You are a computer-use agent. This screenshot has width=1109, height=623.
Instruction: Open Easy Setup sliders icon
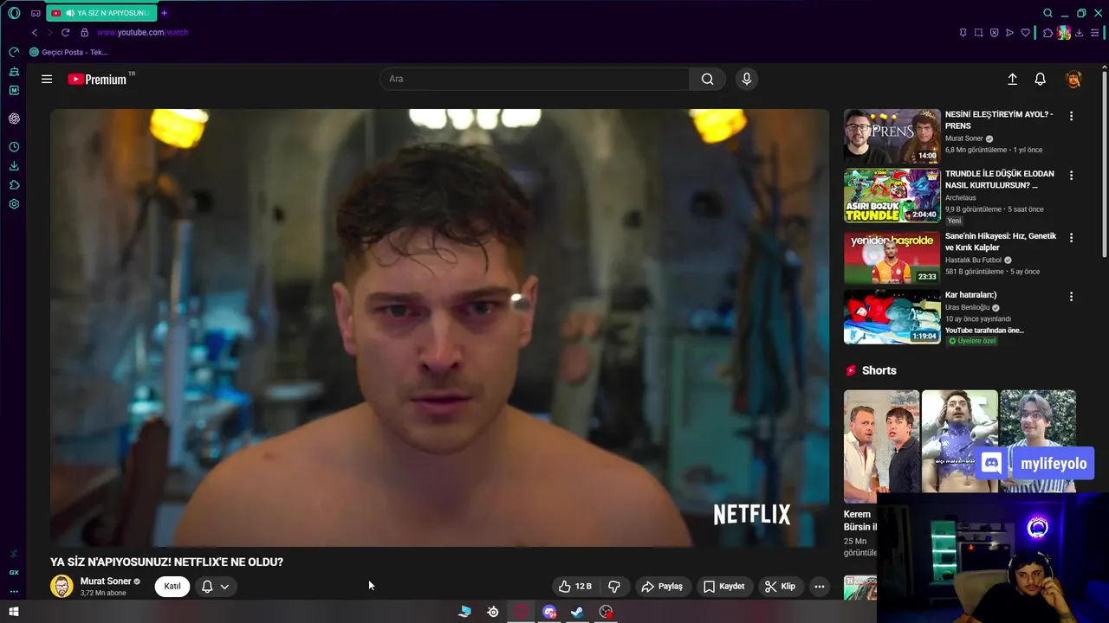tap(1095, 33)
